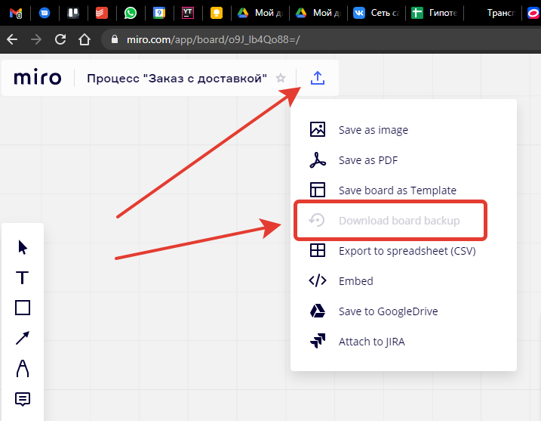Star the board as favorite
Screen dimensions: 541x421
(281, 78)
